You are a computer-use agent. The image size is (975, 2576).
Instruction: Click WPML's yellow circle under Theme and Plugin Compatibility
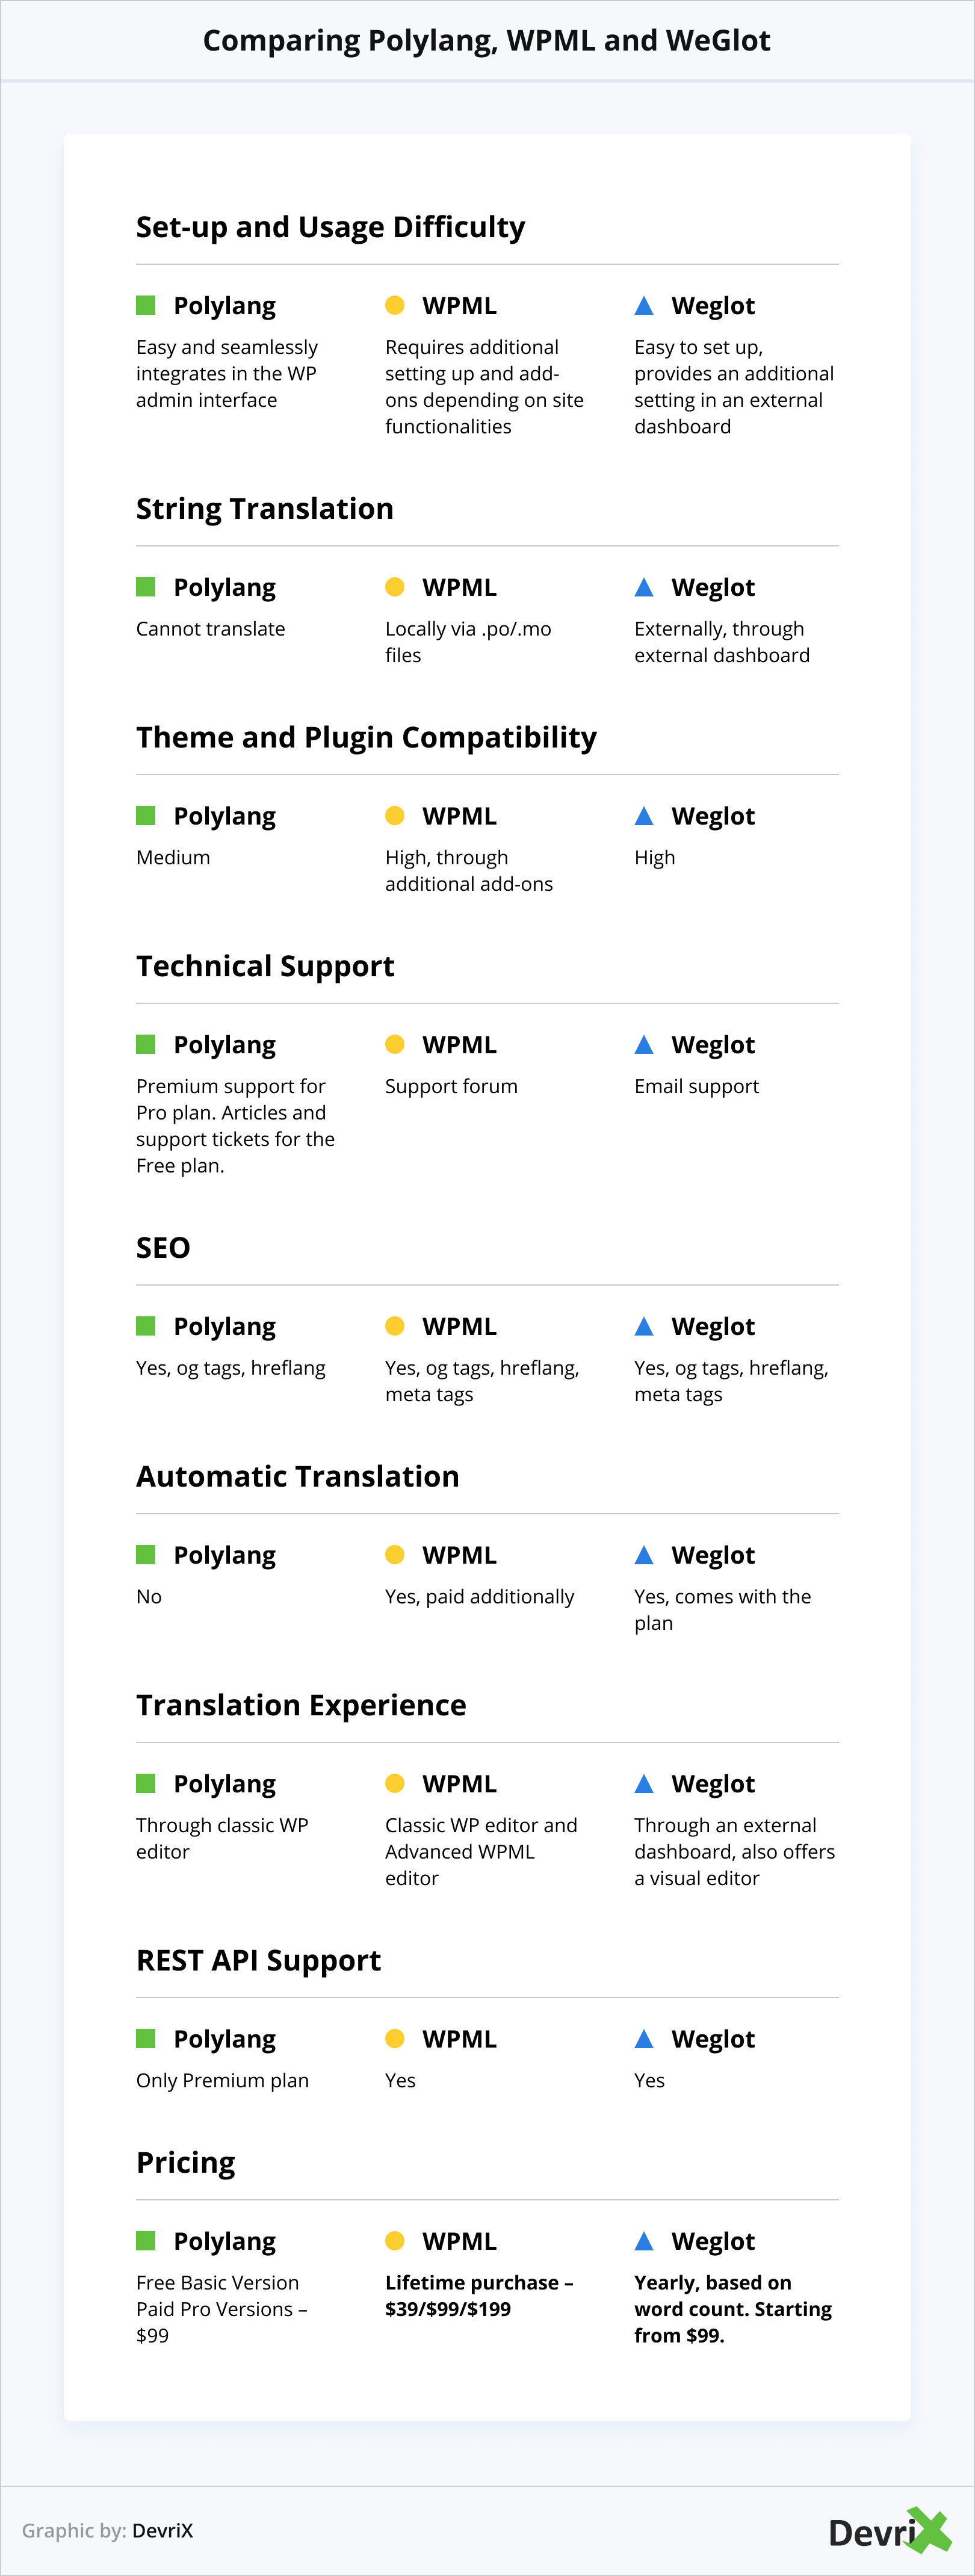[395, 816]
